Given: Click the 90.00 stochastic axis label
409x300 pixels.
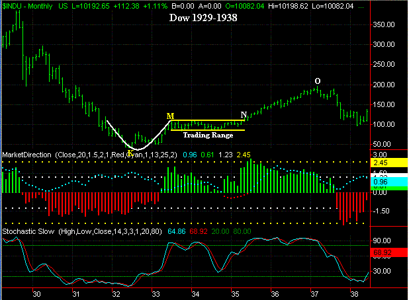Looking at the screenshot, I should 382,241.
